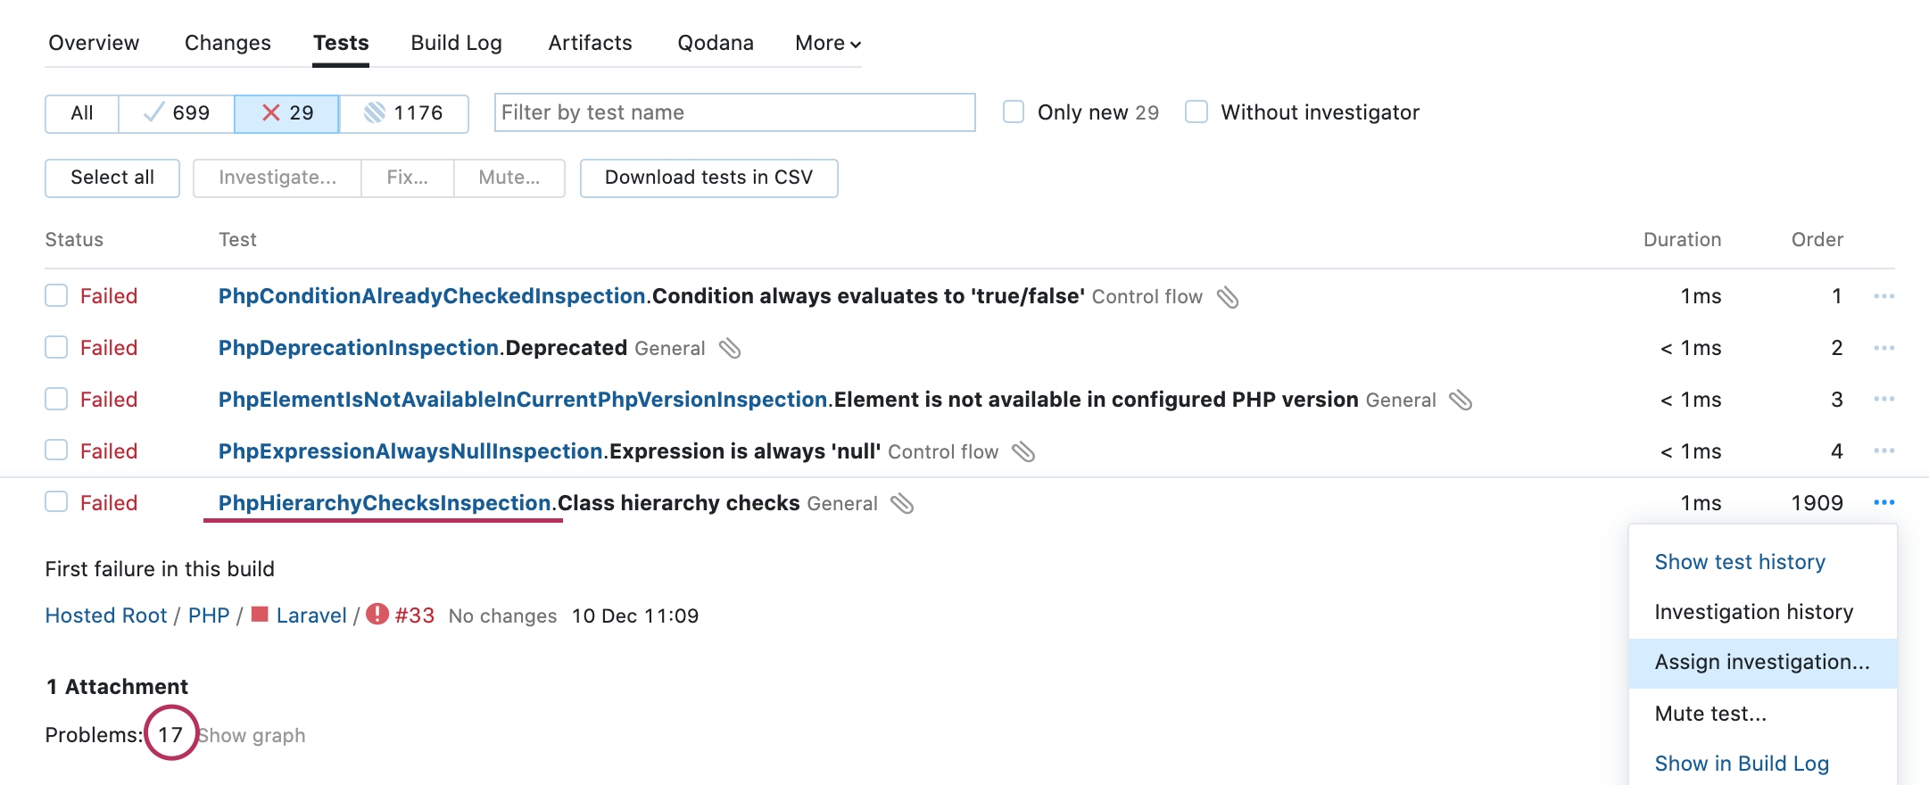This screenshot has width=1929, height=785.
Task: Open the actions dropdown for PhpDeprecationInspection test
Action: point(1883,348)
